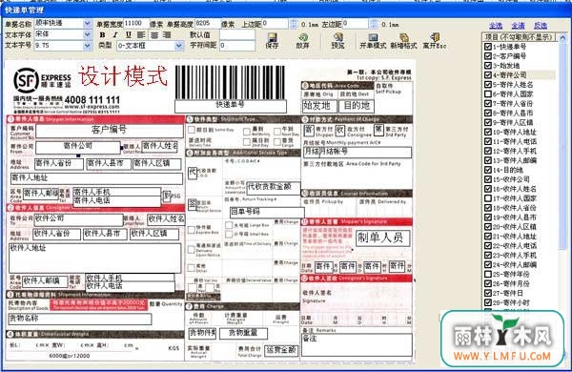Select the 制单人员 field
This screenshot has width=572, height=372.
[x=382, y=238]
